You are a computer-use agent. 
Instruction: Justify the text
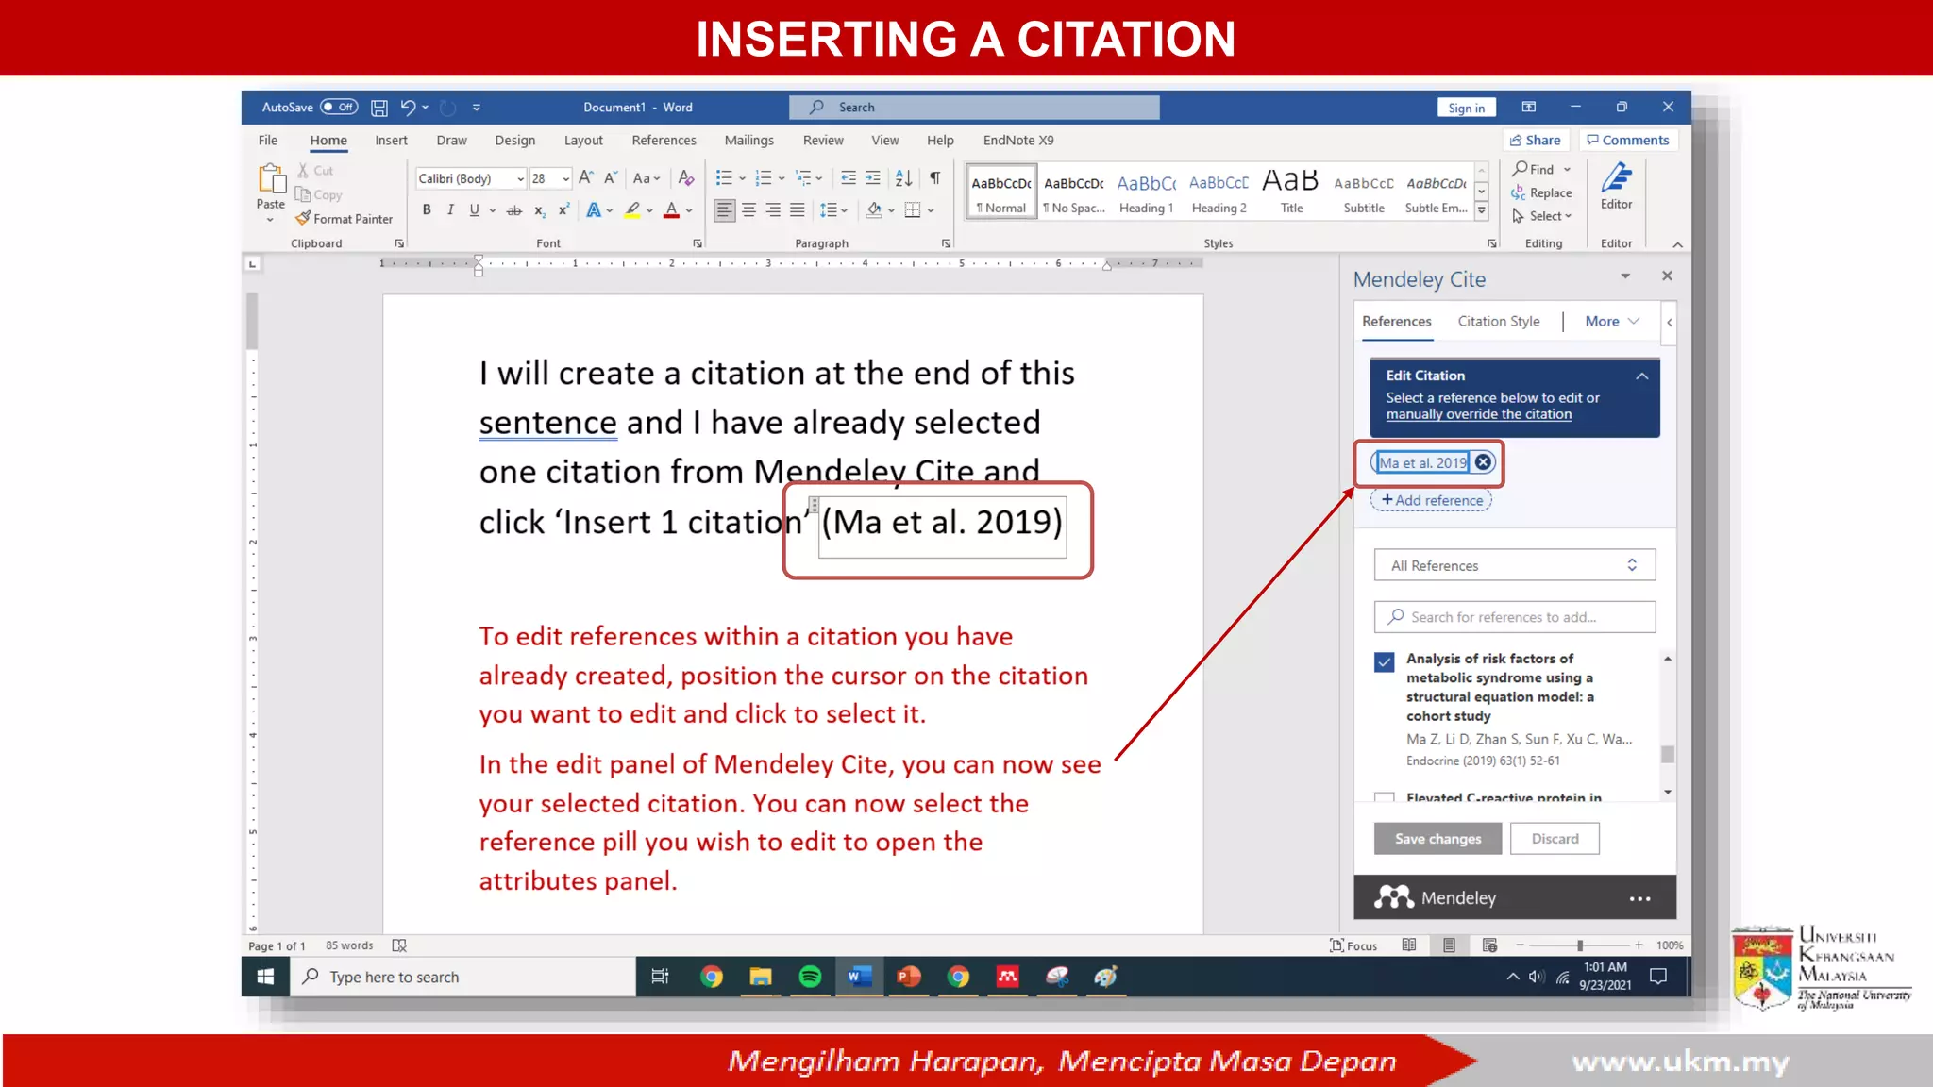point(798,209)
